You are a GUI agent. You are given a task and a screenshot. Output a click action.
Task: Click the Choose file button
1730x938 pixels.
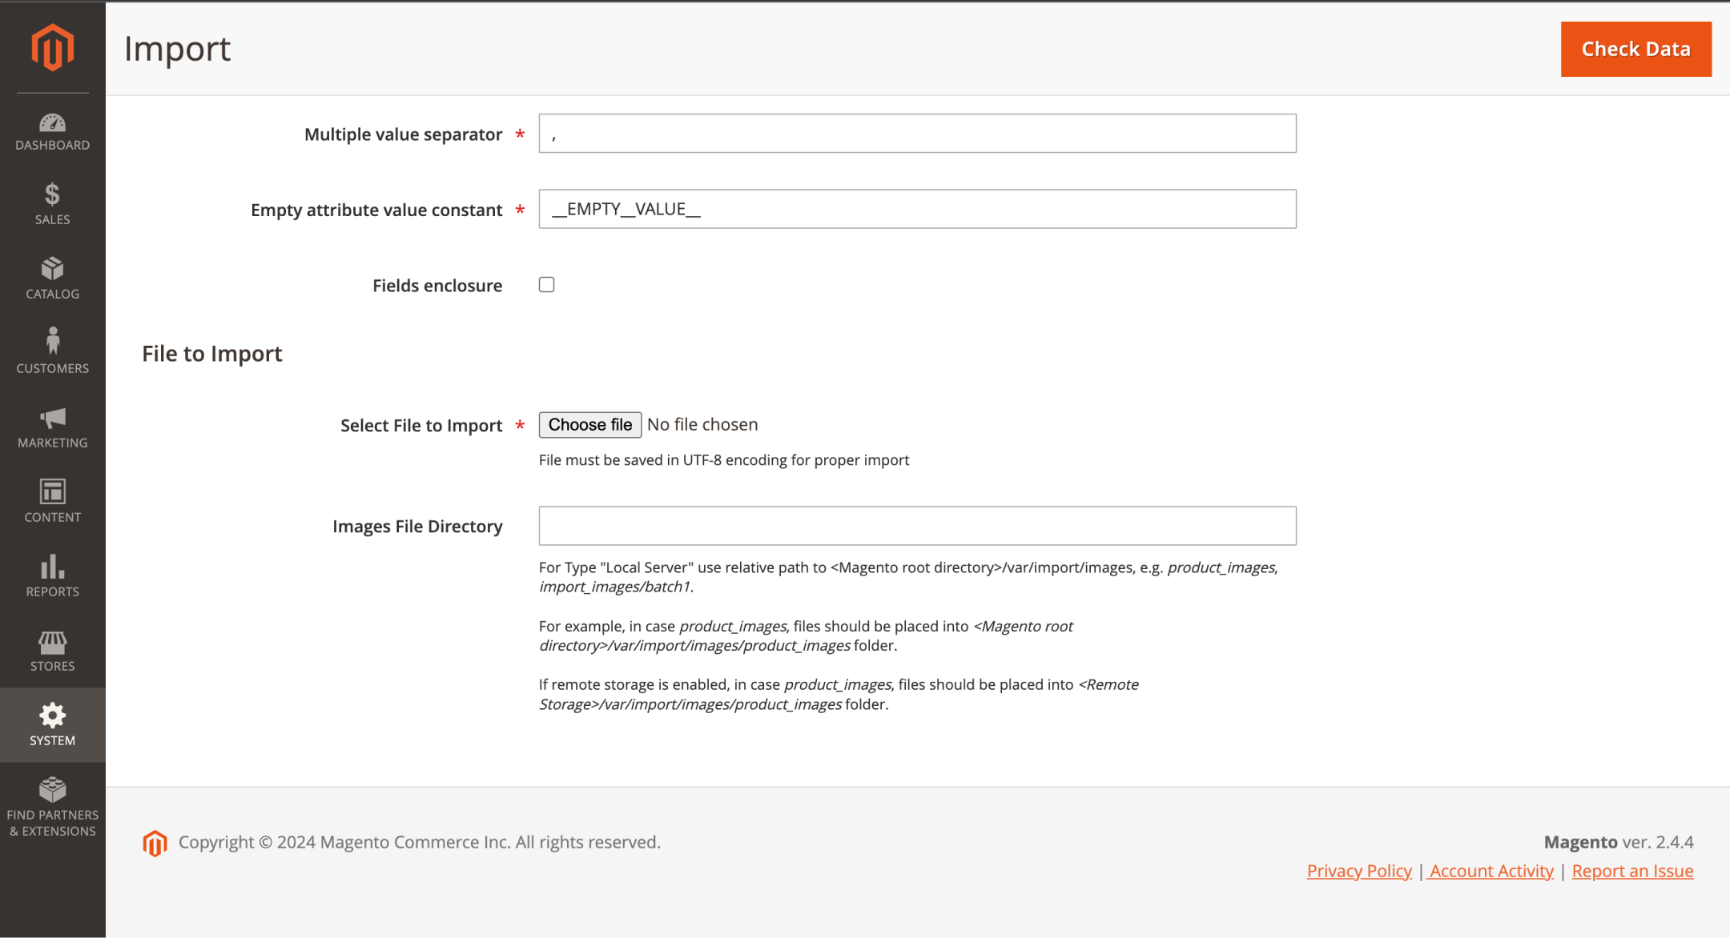tap(590, 424)
